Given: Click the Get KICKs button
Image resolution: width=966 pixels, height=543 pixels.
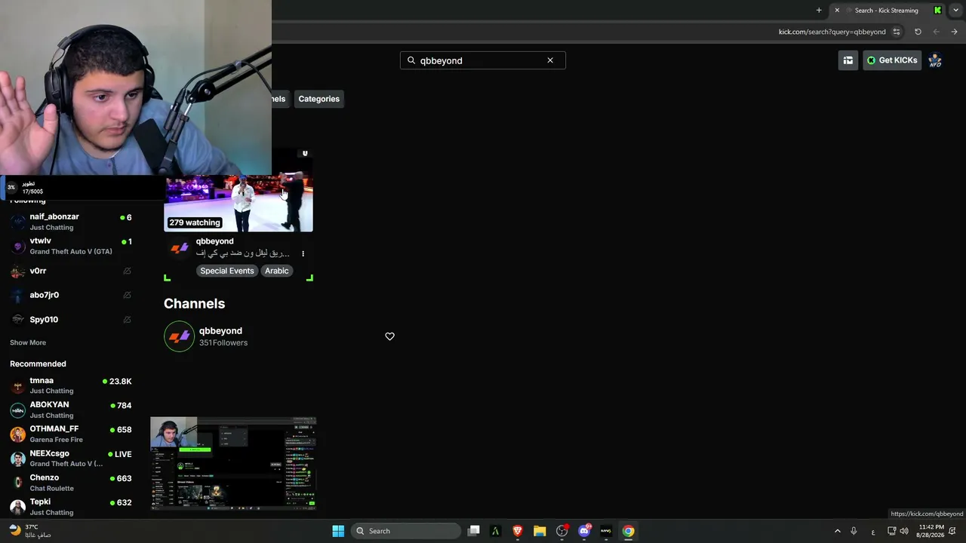Looking at the screenshot, I should [x=892, y=60].
